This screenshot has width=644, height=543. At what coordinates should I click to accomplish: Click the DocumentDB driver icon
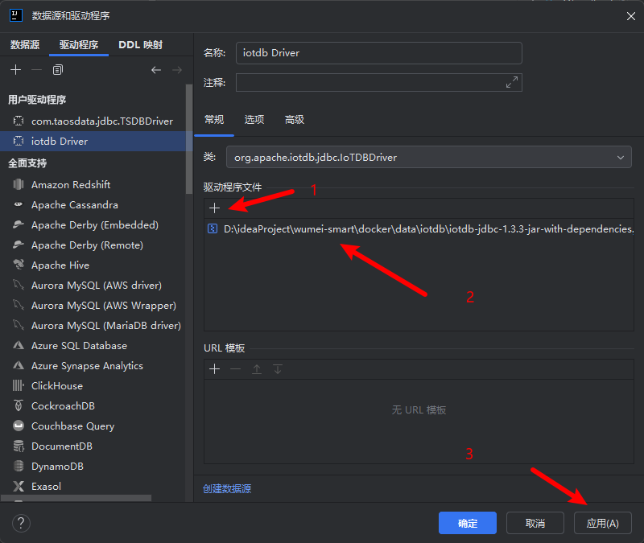[x=19, y=446]
